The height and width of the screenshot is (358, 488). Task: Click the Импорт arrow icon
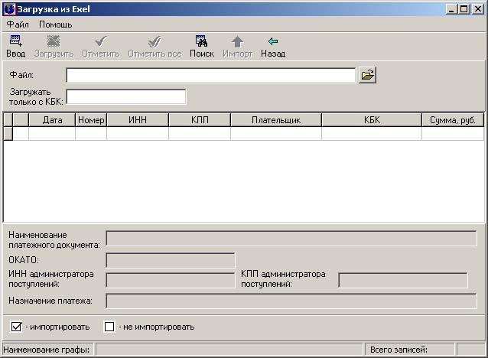[237, 42]
